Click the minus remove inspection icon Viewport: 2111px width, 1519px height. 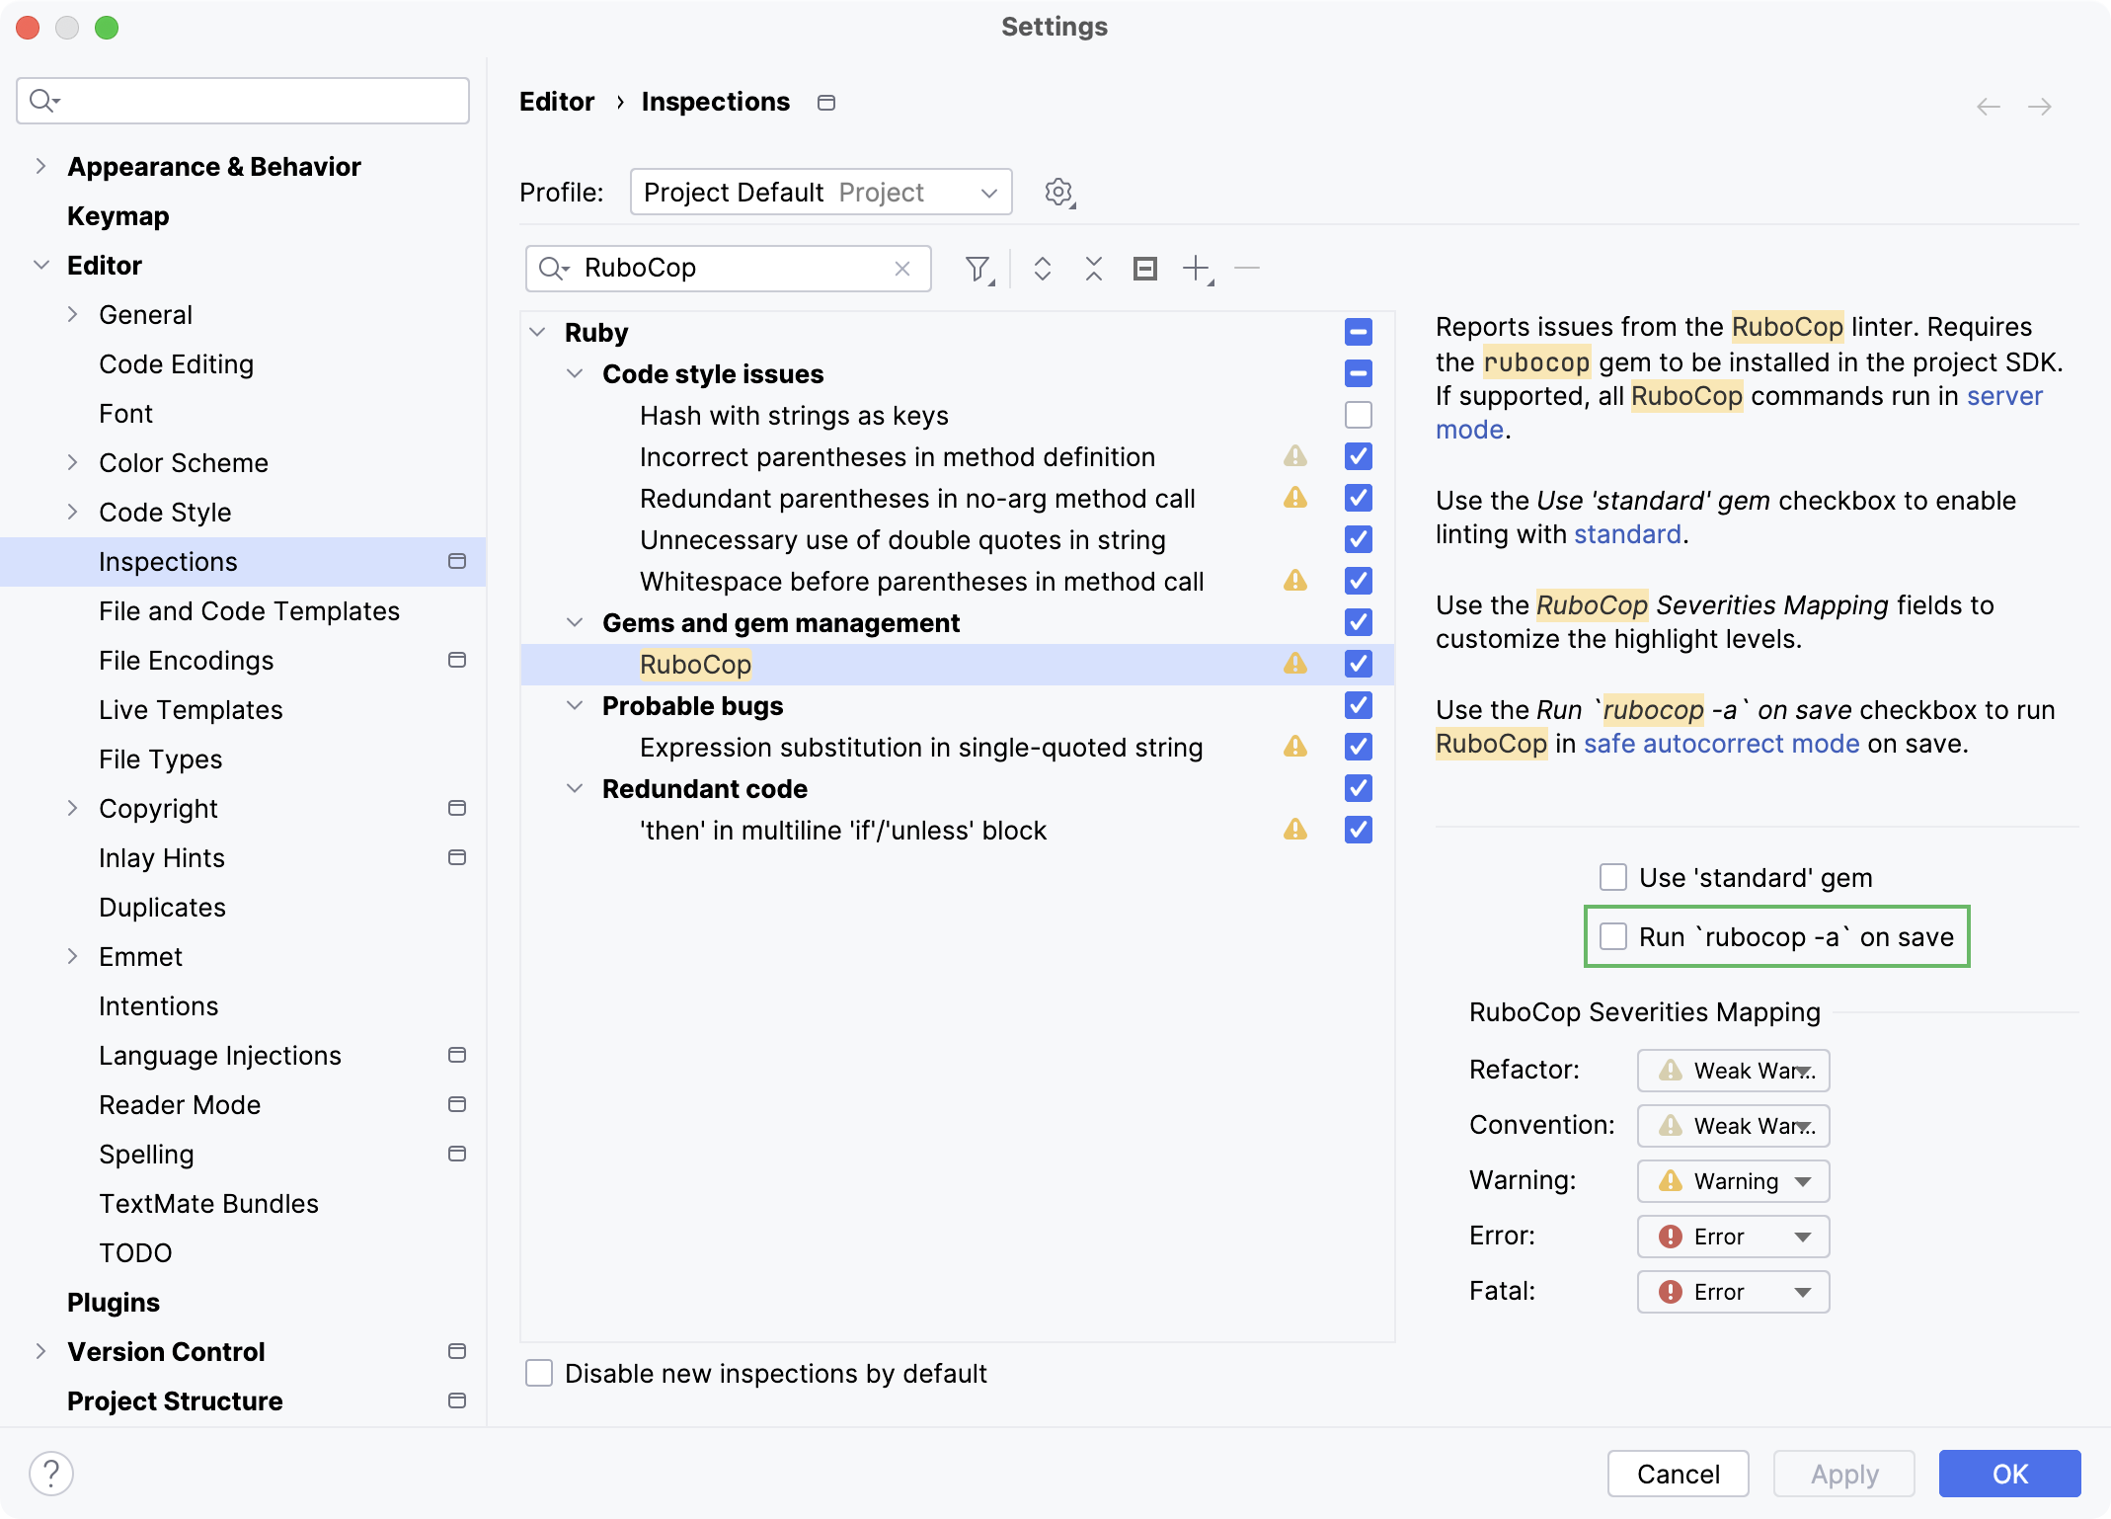(1247, 269)
